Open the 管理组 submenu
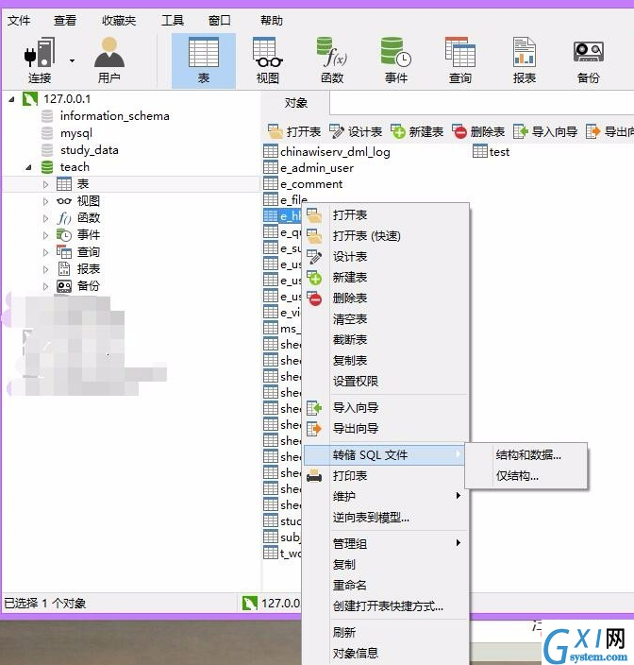The image size is (634, 665). 386,543
